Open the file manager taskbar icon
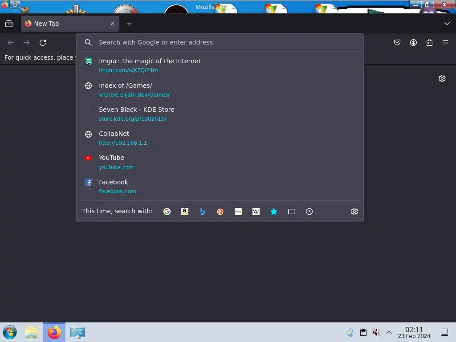This screenshot has width=456, height=342. coord(31,332)
